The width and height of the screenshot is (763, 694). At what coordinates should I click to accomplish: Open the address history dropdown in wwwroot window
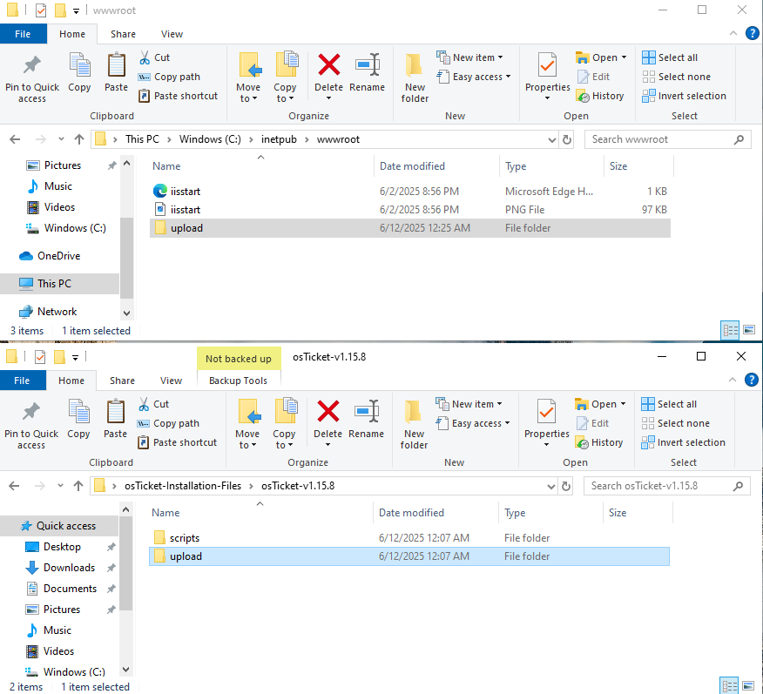[552, 139]
